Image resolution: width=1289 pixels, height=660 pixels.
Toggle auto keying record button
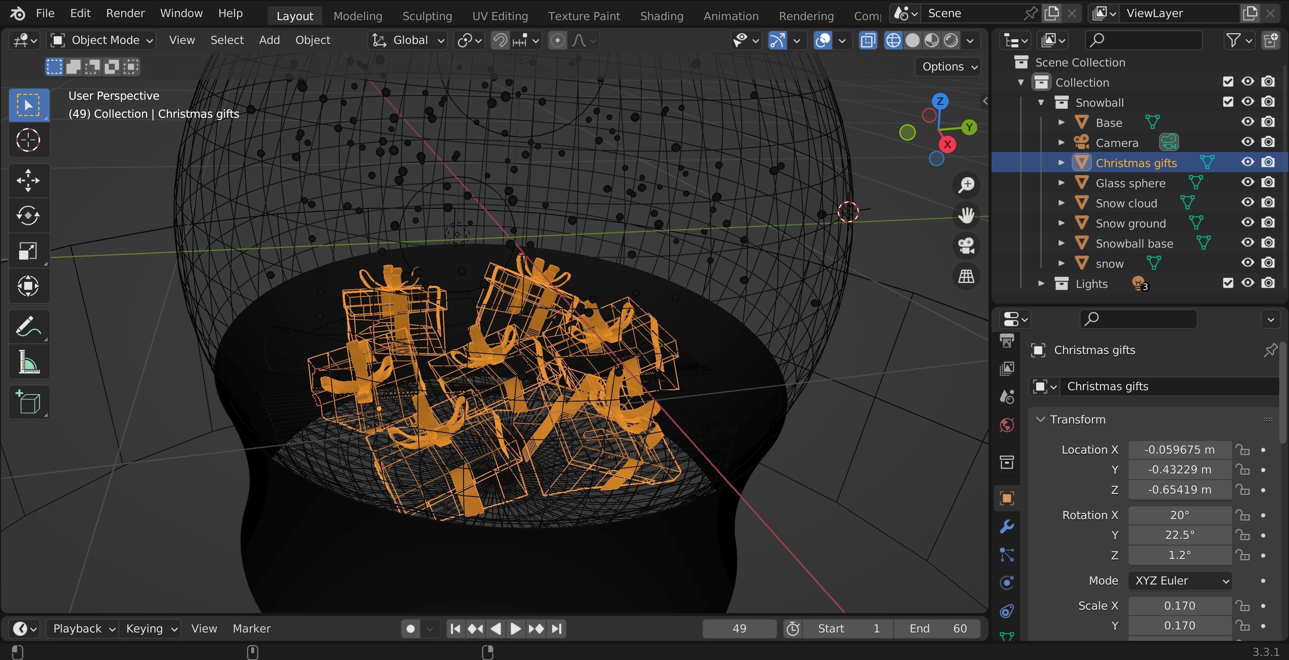[x=410, y=628]
